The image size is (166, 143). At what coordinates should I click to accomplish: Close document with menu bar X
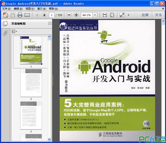[x=163, y=9]
